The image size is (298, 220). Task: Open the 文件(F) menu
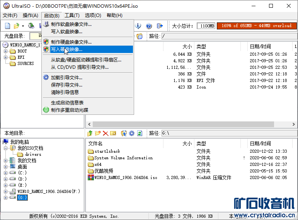pos(10,15)
